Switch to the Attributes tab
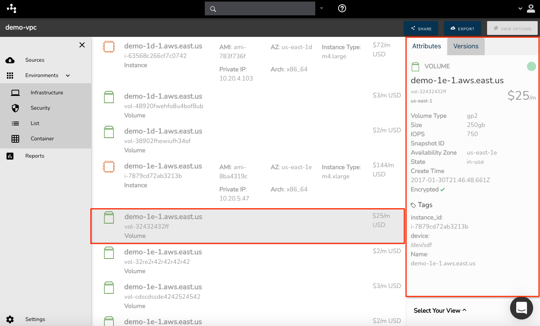540x326 pixels. pyautogui.click(x=426, y=46)
